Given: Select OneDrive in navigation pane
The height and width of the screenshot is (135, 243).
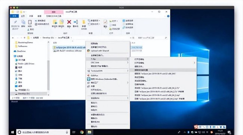Looking at the screenshot, I should (21, 51).
